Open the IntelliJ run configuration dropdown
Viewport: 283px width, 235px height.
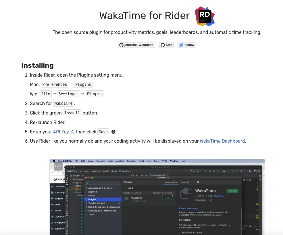(196, 171)
